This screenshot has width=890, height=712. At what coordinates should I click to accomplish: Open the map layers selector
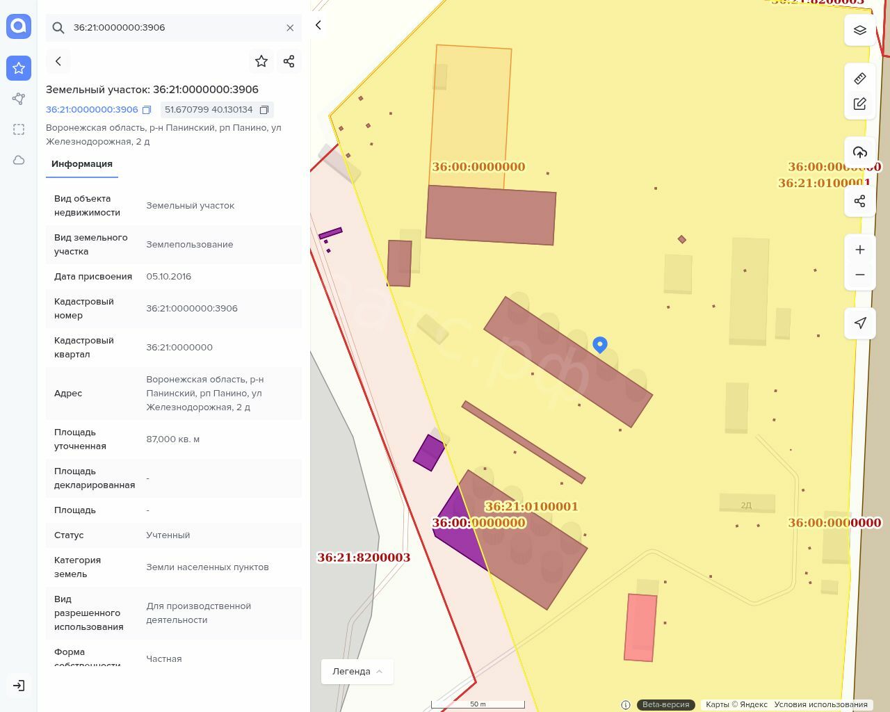(859, 30)
